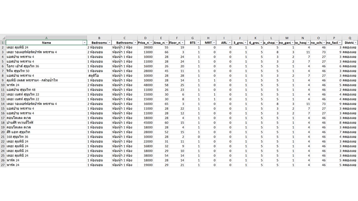Open the MRT column filter dropdown

[x=214, y=42]
